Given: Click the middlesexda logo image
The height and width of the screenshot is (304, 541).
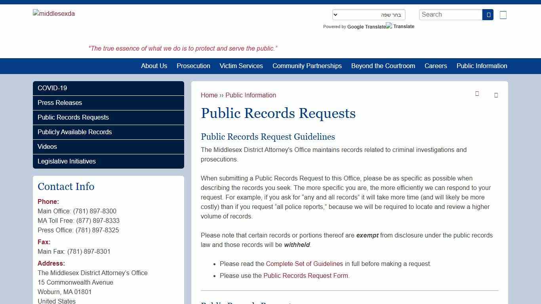Looking at the screenshot, I should pos(53,13).
